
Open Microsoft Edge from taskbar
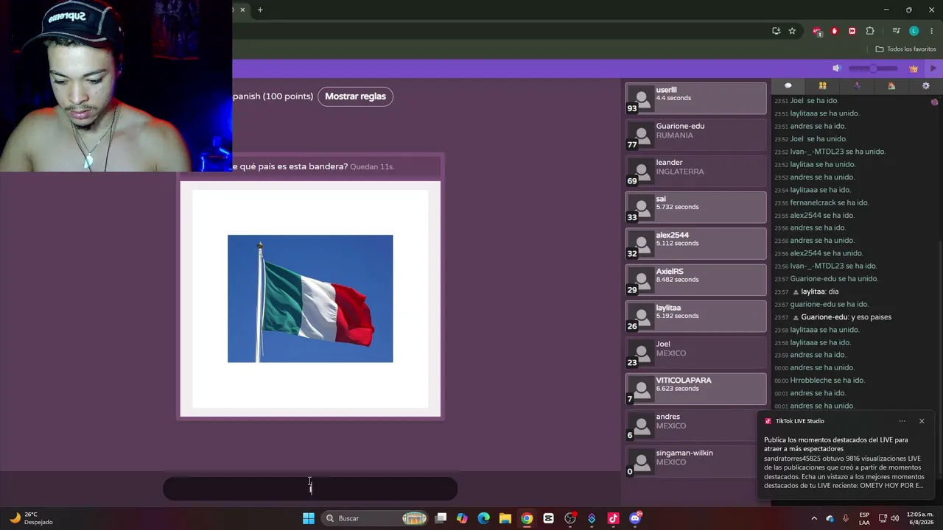click(x=483, y=518)
